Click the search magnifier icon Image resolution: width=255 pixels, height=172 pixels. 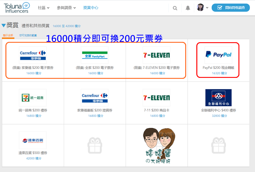(175, 8)
